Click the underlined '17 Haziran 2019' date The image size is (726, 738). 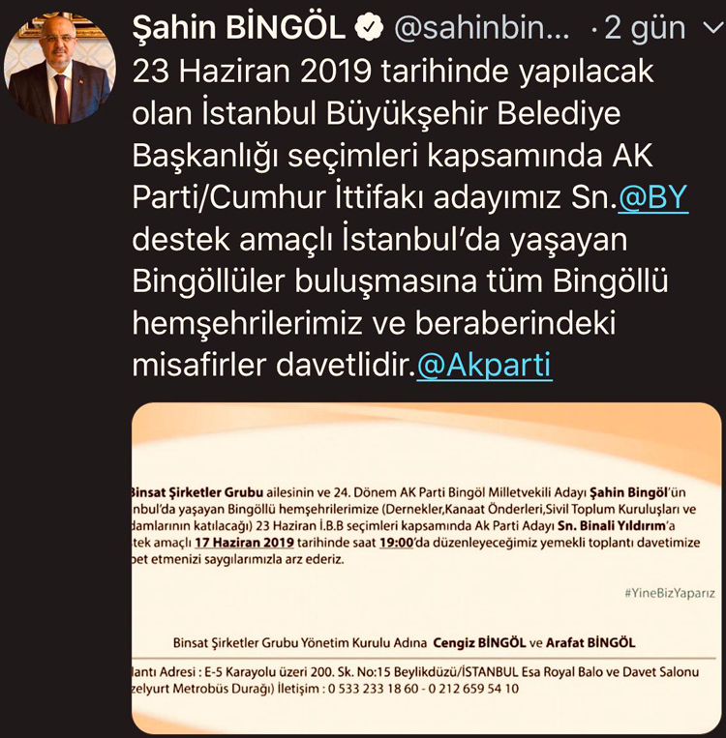pyautogui.click(x=245, y=543)
